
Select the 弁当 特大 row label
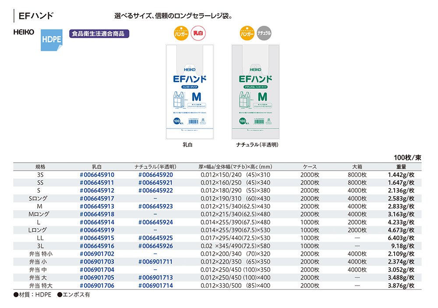click(x=41, y=286)
